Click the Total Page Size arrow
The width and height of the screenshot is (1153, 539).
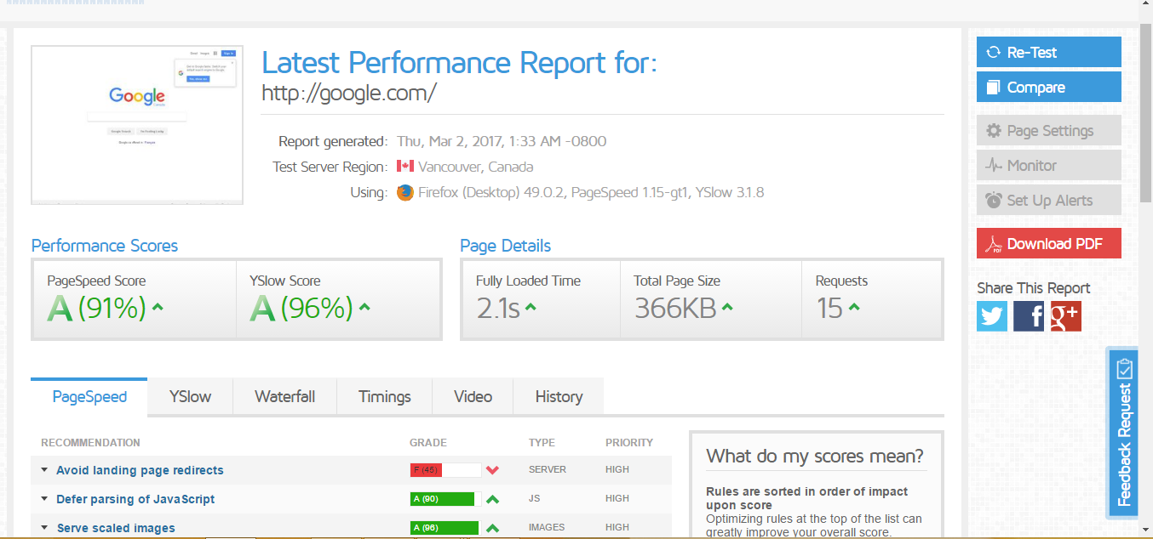tap(728, 307)
